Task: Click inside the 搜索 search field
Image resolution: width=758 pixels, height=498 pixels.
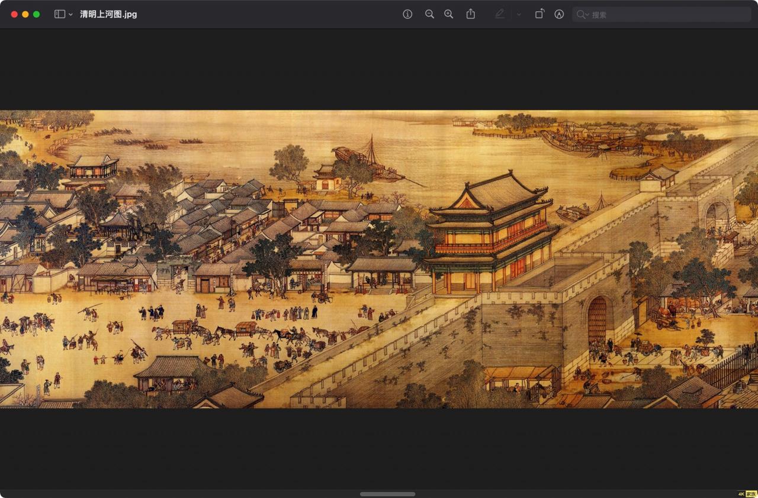Action: point(651,14)
